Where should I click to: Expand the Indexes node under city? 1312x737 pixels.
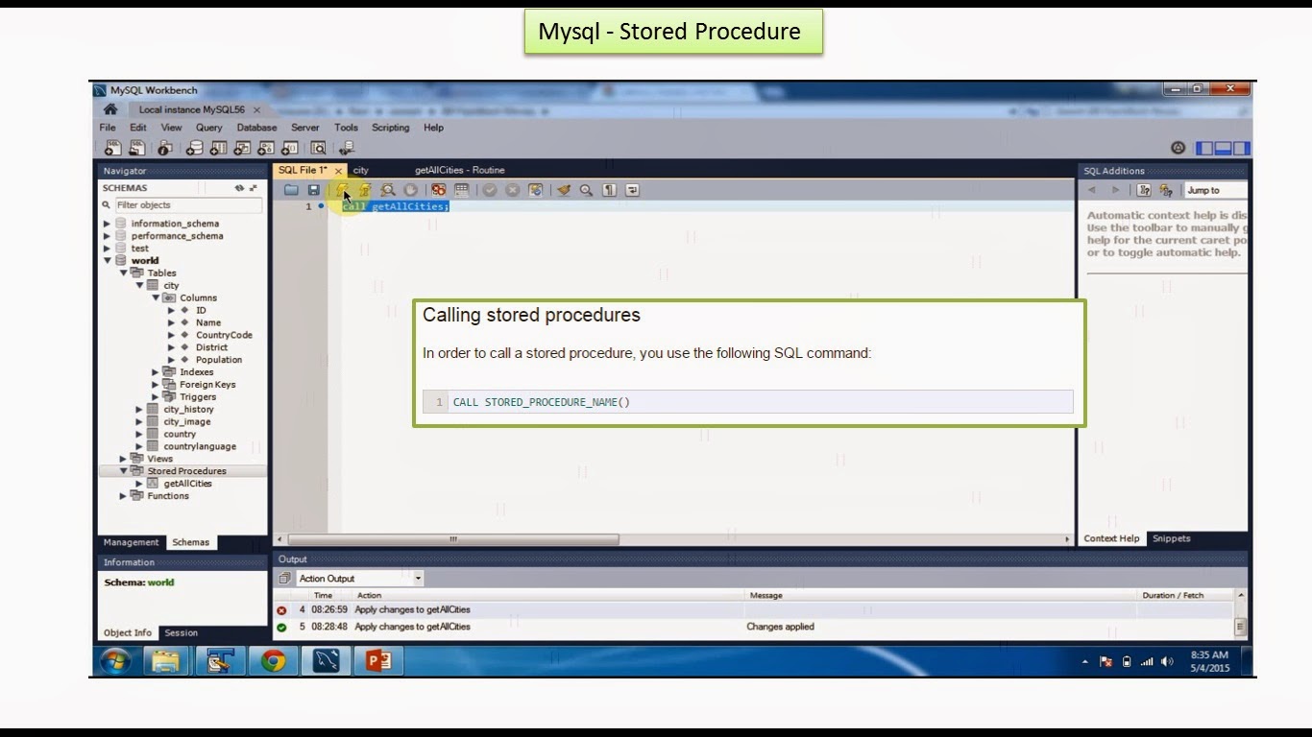[155, 372]
